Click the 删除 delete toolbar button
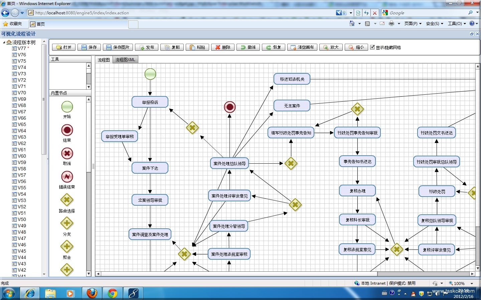The image size is (481, 300). tap(223, 47)
